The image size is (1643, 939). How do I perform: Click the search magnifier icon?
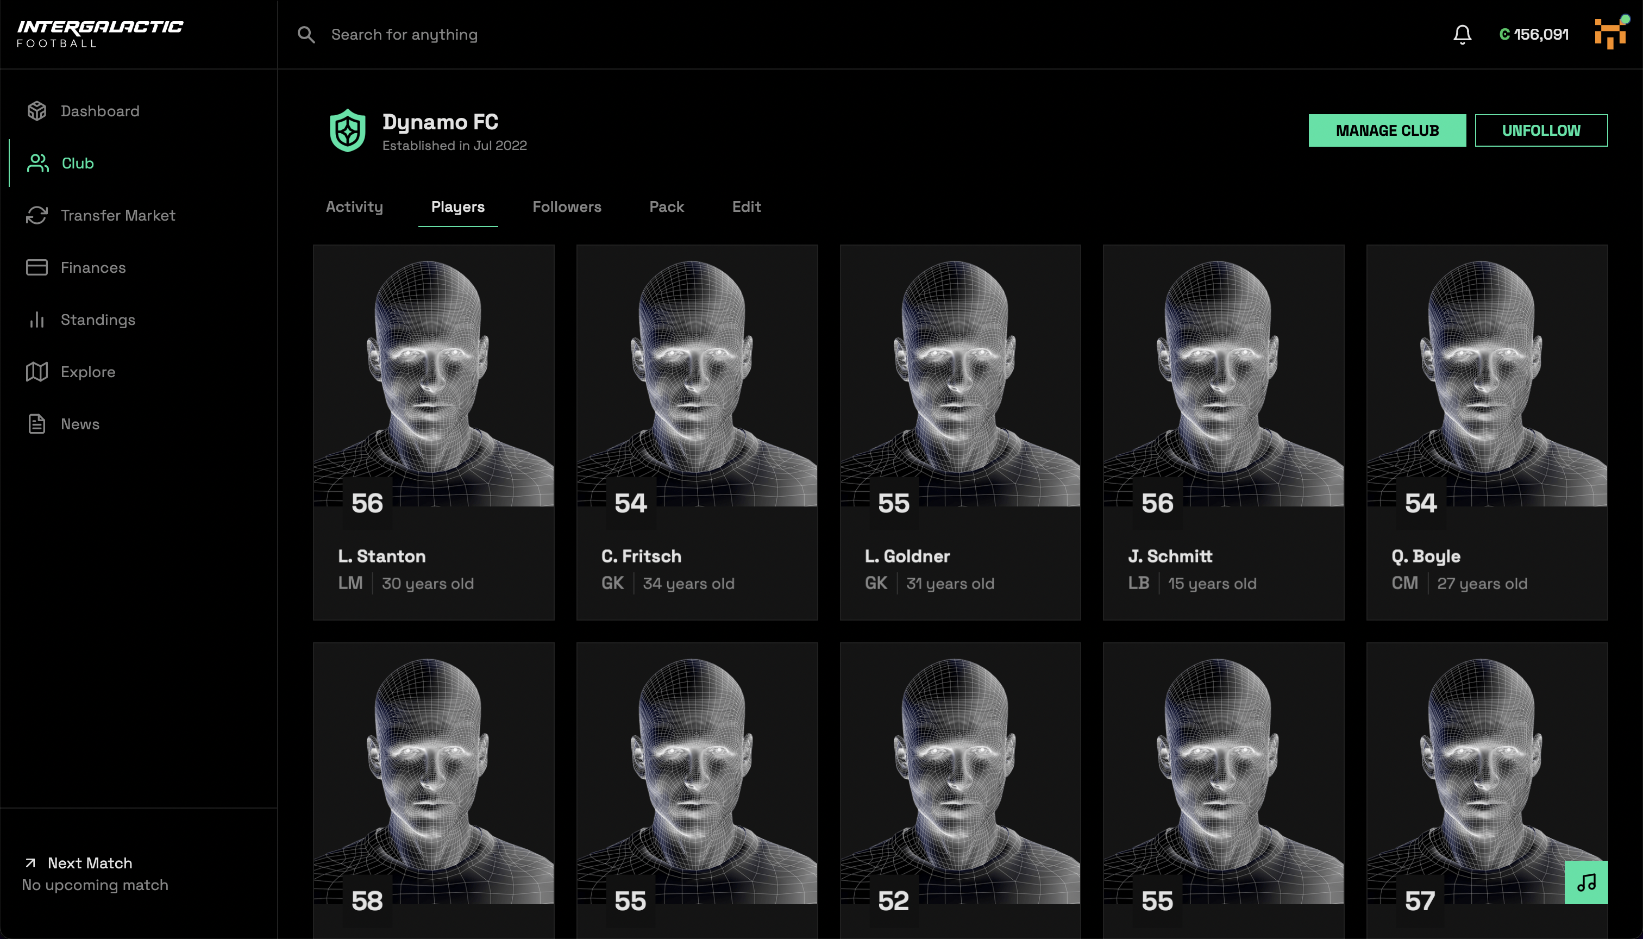(306, 35)
